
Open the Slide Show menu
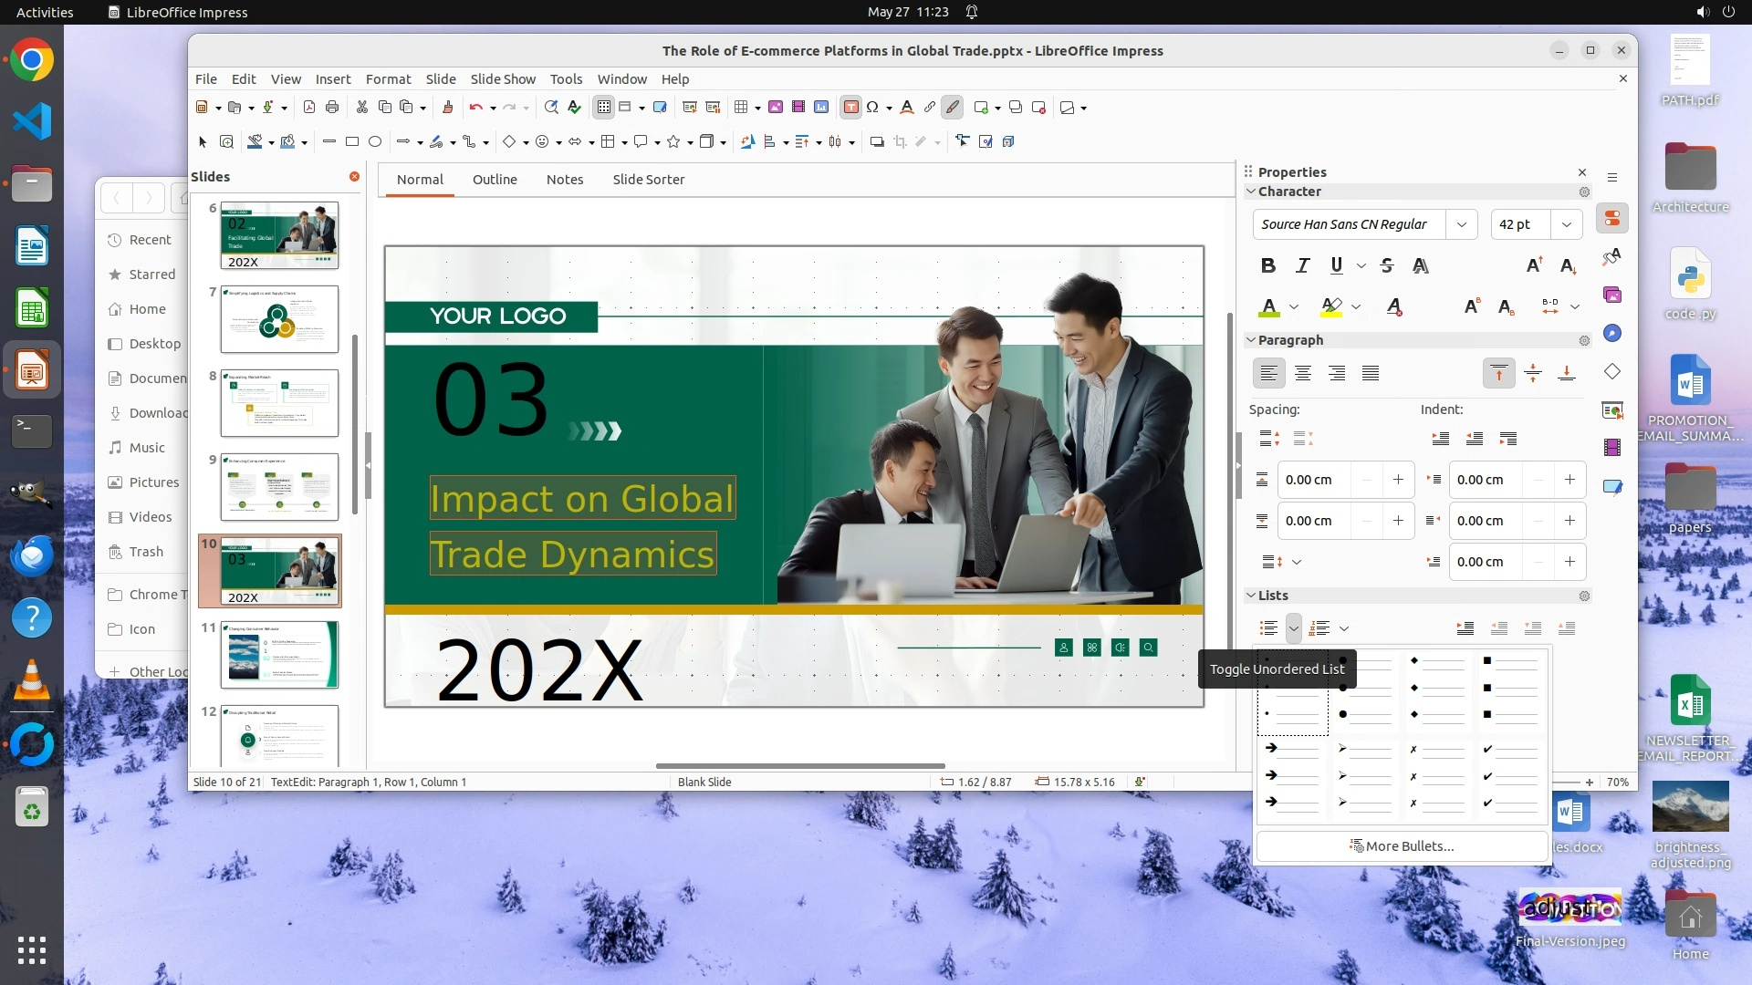(503, 79)
